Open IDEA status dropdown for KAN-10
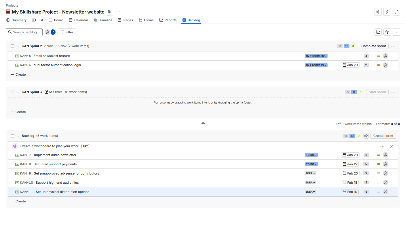The image size is (405, 228). 311,183
